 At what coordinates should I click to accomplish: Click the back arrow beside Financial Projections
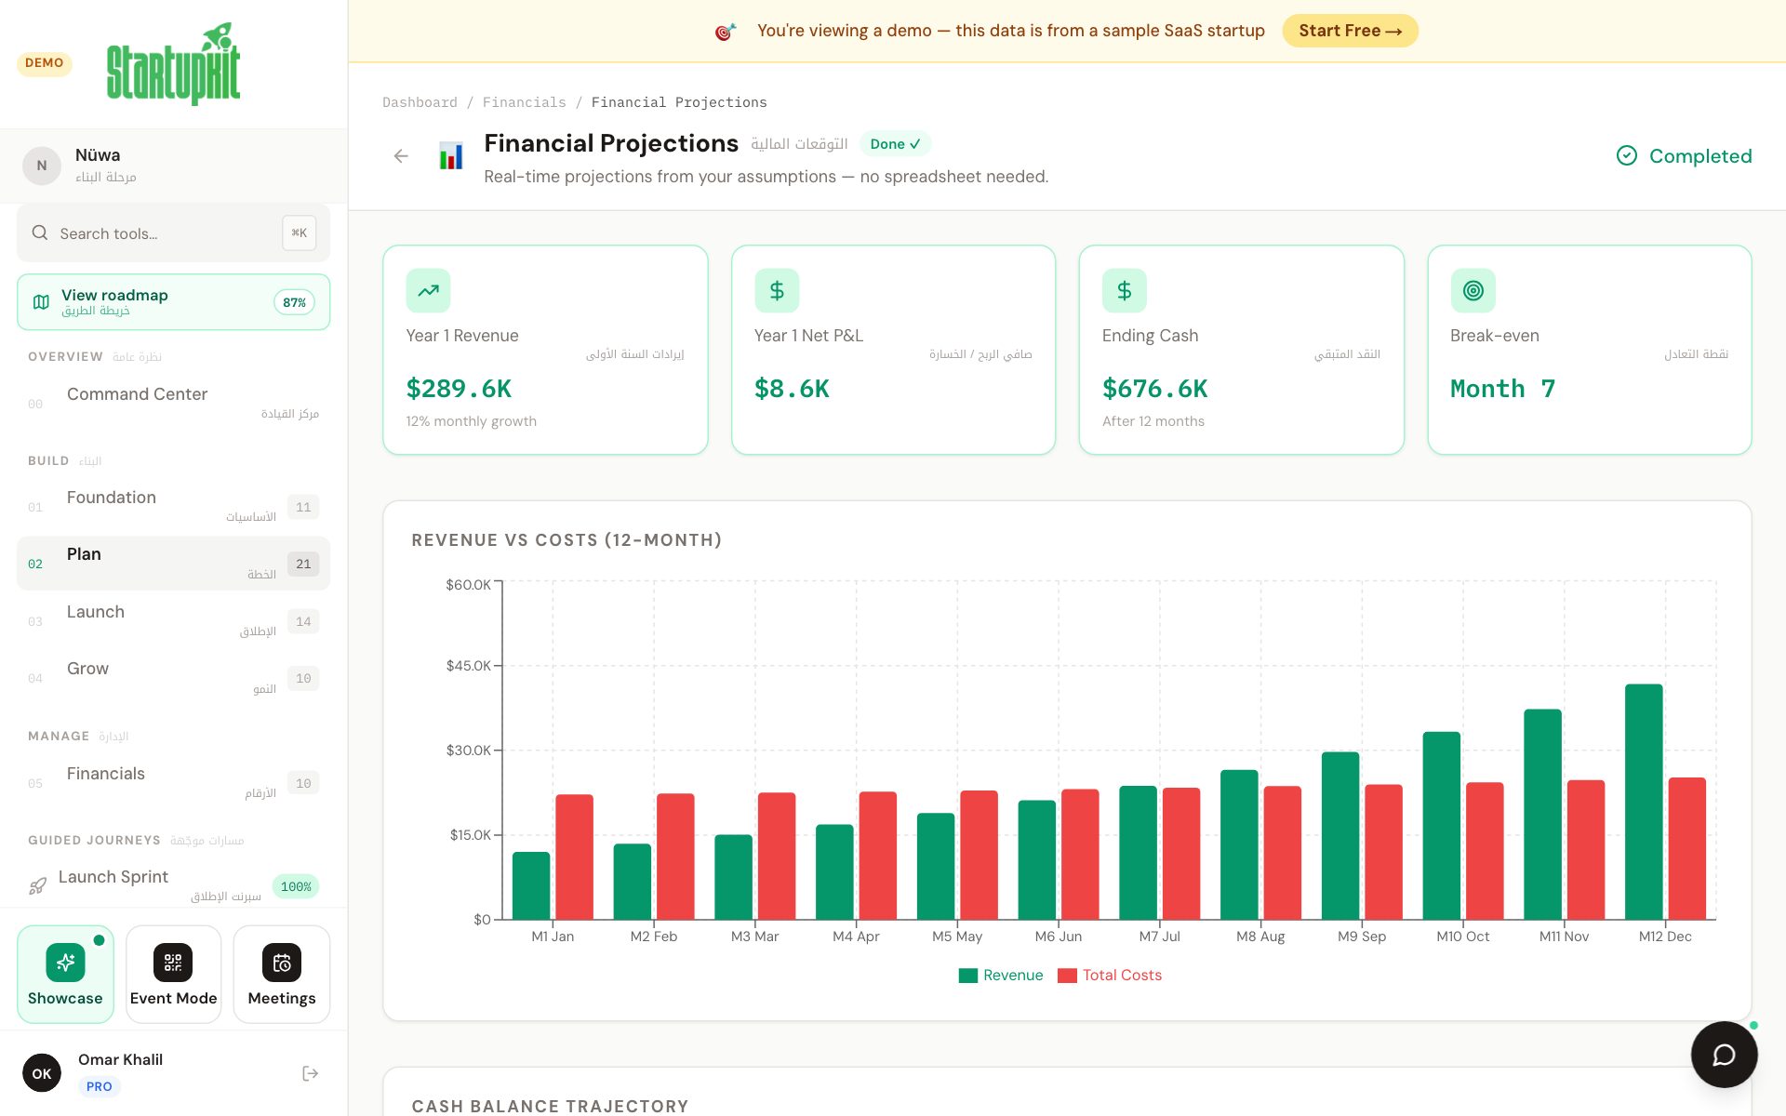[x=401, y=156]
